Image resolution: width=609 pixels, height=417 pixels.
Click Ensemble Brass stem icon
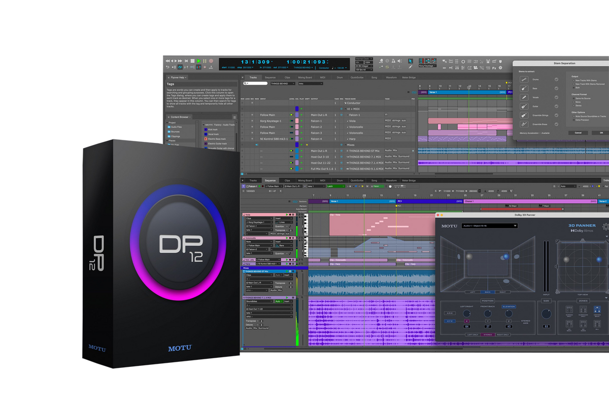tap(524, 124)
